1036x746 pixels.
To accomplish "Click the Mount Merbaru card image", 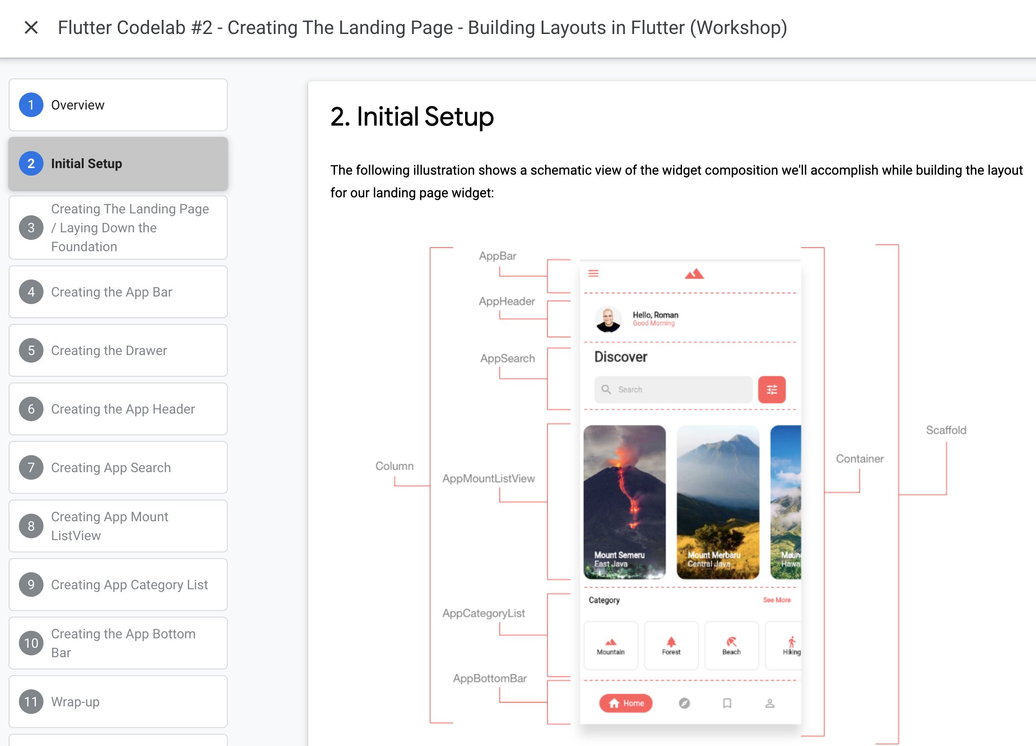I will [x=718, y=502].
